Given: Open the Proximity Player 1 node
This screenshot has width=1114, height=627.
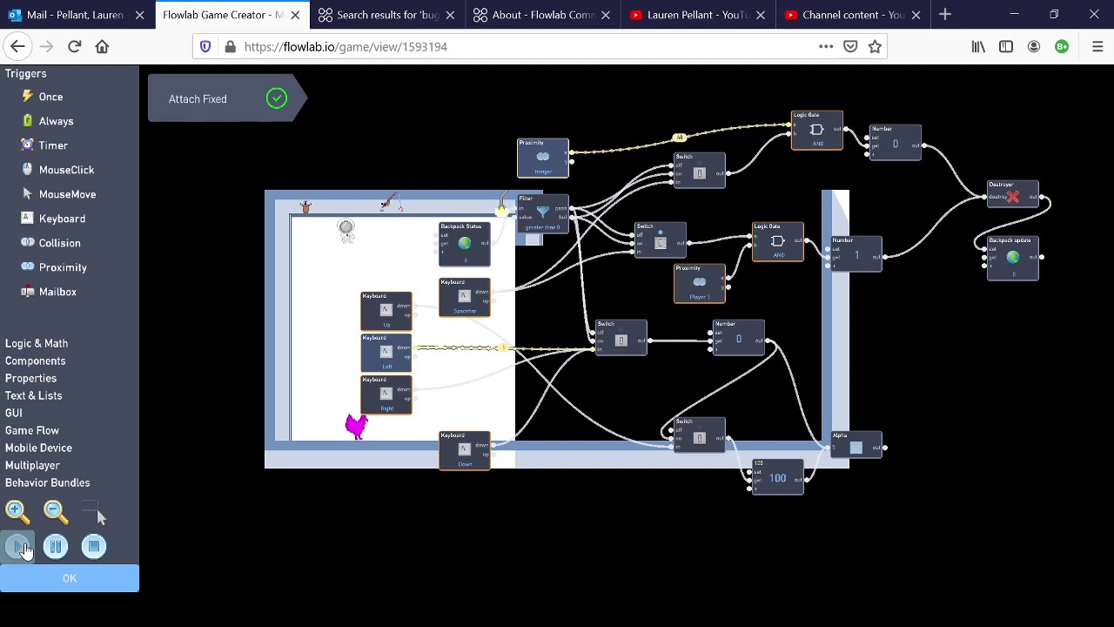Looking at the screenshot, I should (x=700, y=283).
